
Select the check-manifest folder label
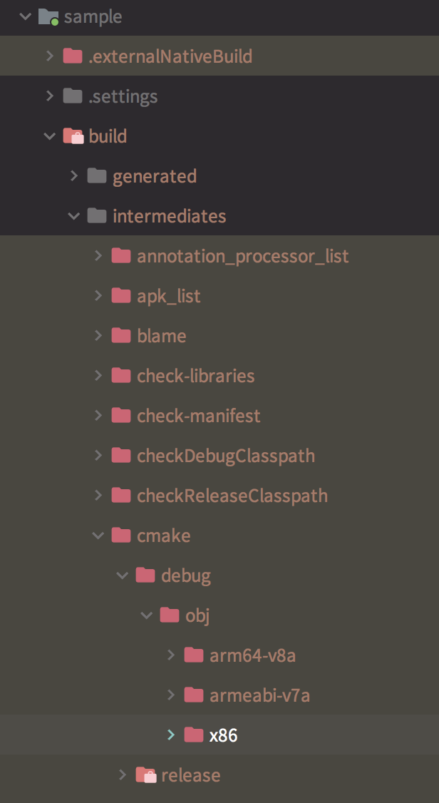pyautogui.click(x=198, y=415)
